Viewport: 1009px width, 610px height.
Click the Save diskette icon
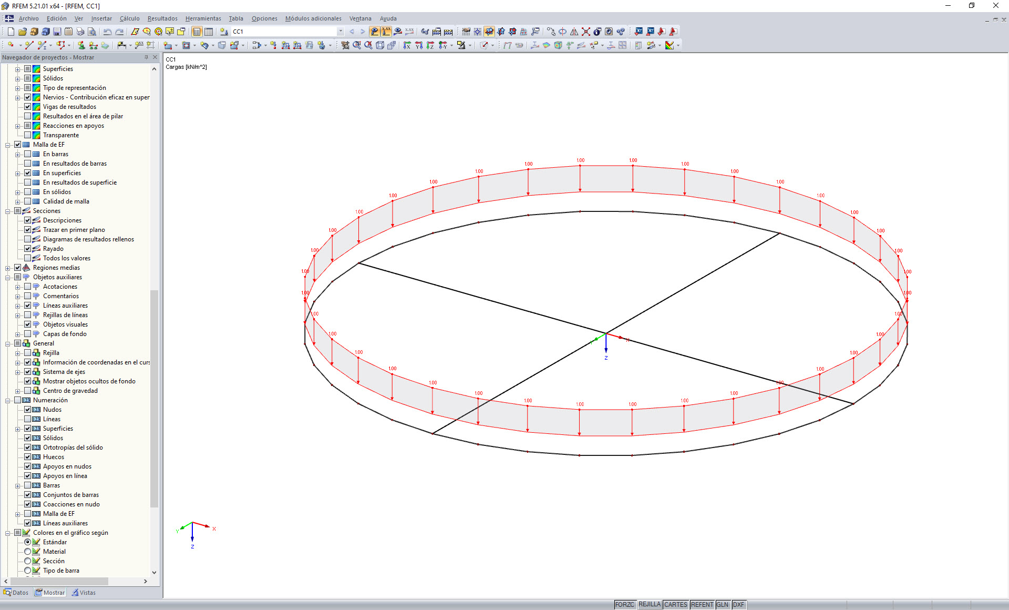click(57, 32)
